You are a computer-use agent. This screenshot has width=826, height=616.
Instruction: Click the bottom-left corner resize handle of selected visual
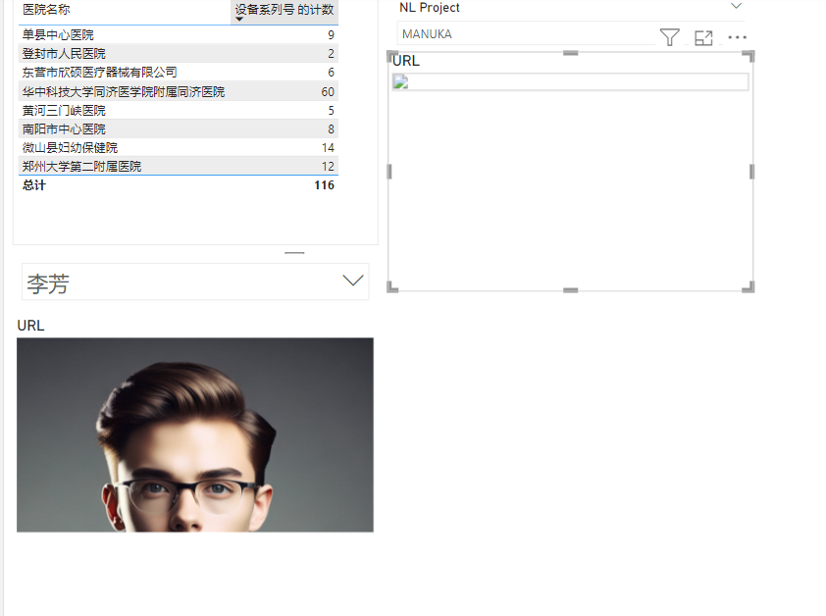point(392,287)
